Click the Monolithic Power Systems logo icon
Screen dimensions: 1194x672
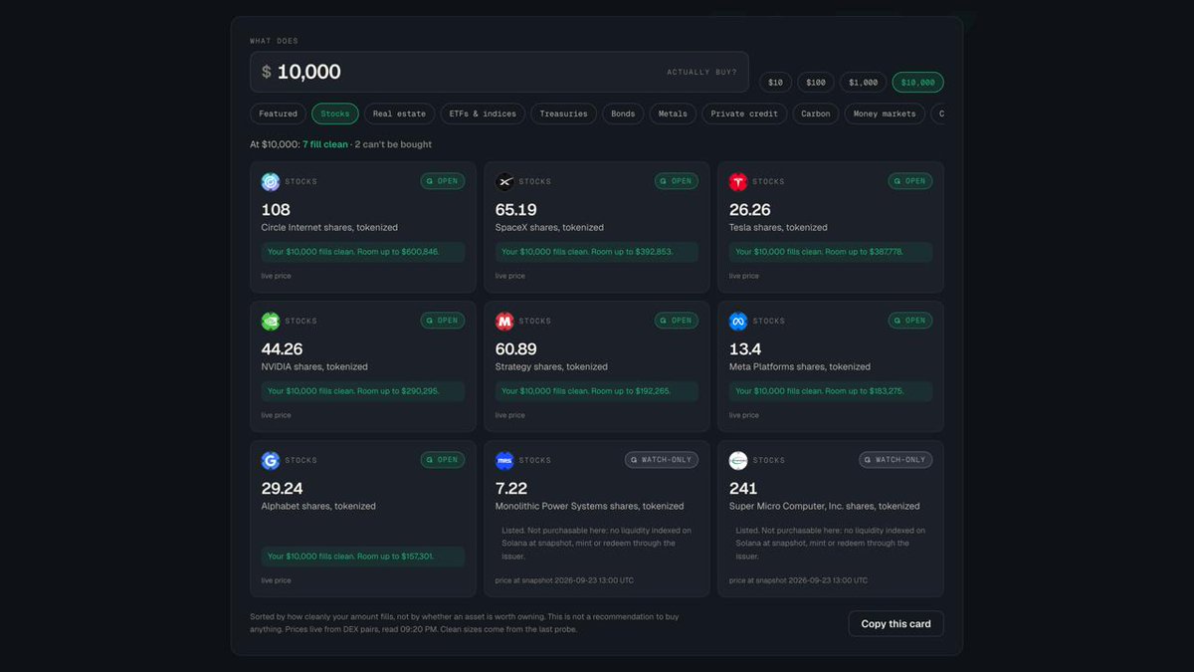click(504, 460)
